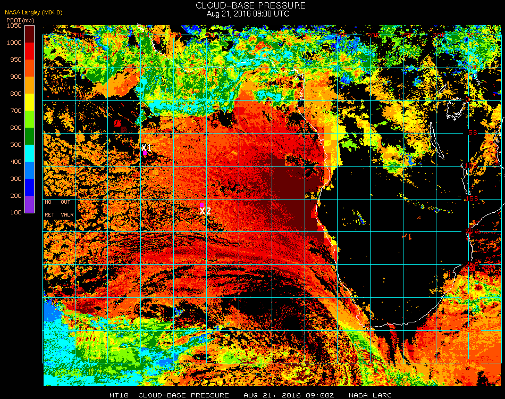Select the cyan 400-500 mb legend swatch

[x=29, y=153]
